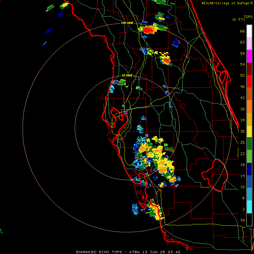Image resolution: width=254 pixels, height=254 pixels.
Task: Click the legend value 22
Action: pos(242,154)
